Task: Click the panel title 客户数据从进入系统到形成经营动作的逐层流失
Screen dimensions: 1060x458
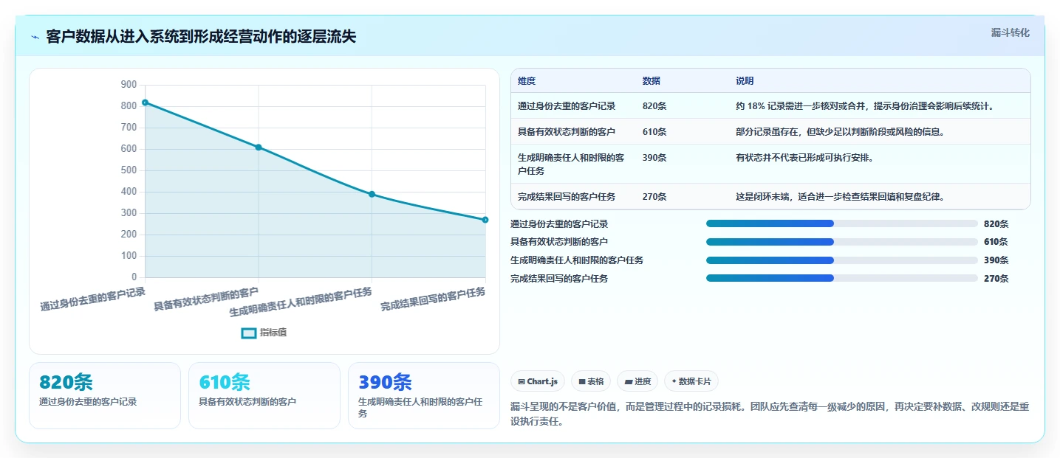Action: coord(201,37)
